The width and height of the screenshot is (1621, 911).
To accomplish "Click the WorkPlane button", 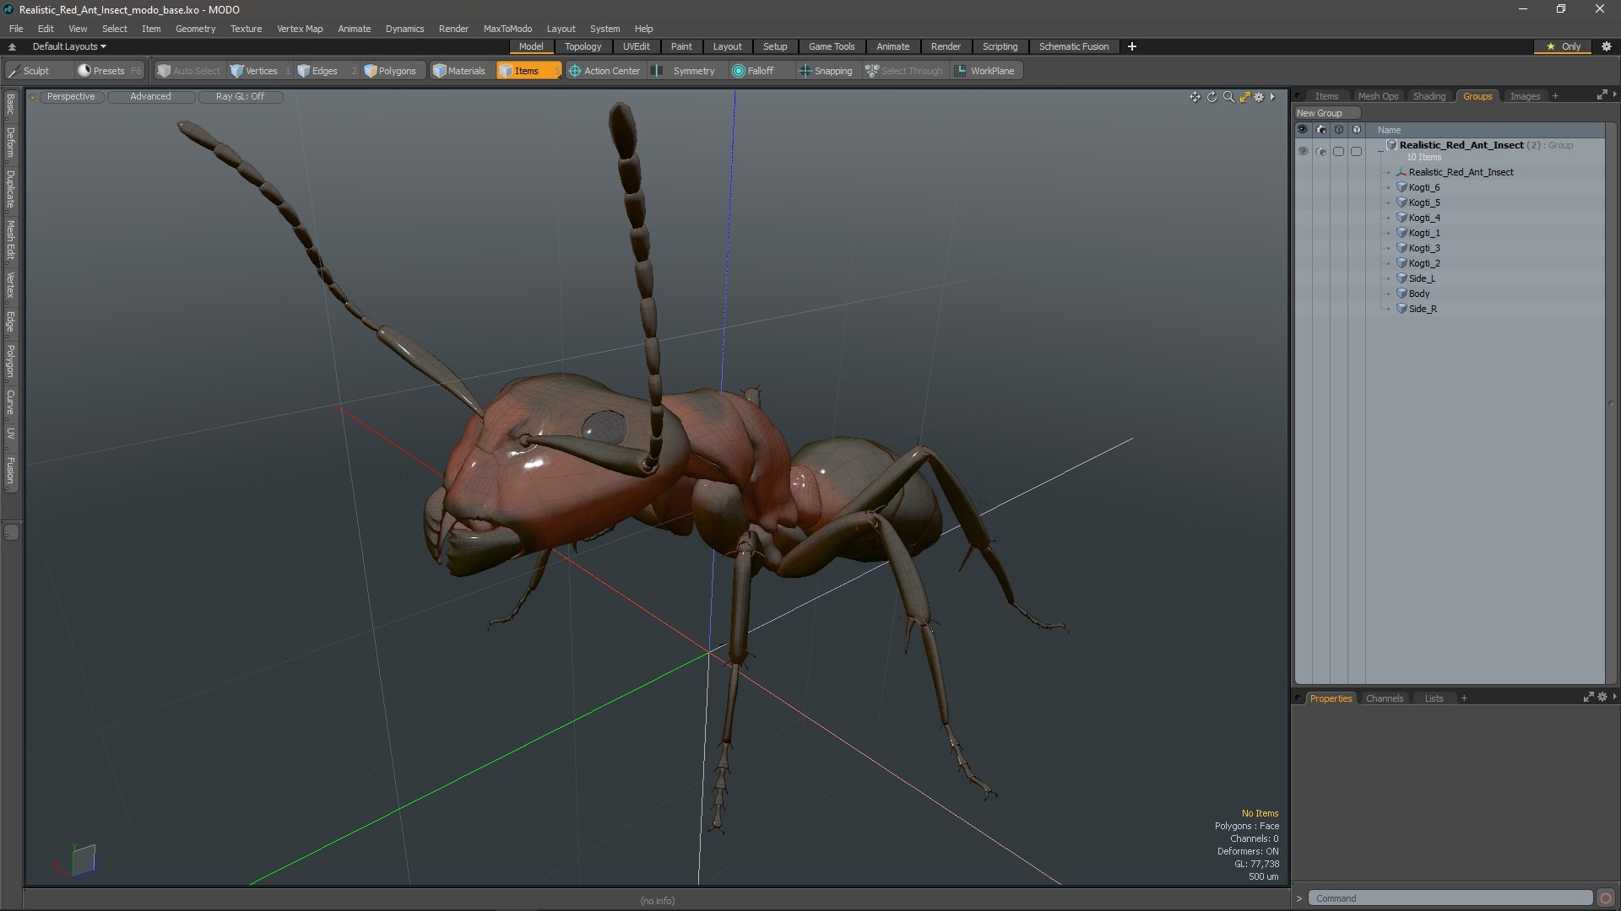I will click(984, 71).
